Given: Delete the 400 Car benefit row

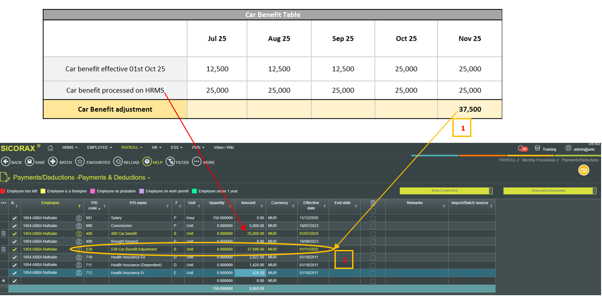Looking at the screenshot, I should click(4, 234).
